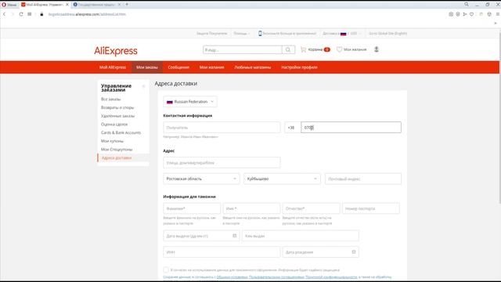The width and height of the screenshot is (501, 282).
Task: Click the phone number field
Action: tap(351, 127)
